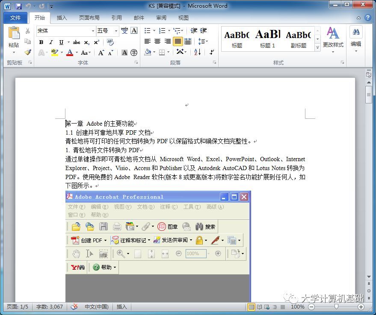Image resolution: width=376 pixels, height=315 pixels.
Task: Toggle Subscript formatting
Action: click(86, 42)
